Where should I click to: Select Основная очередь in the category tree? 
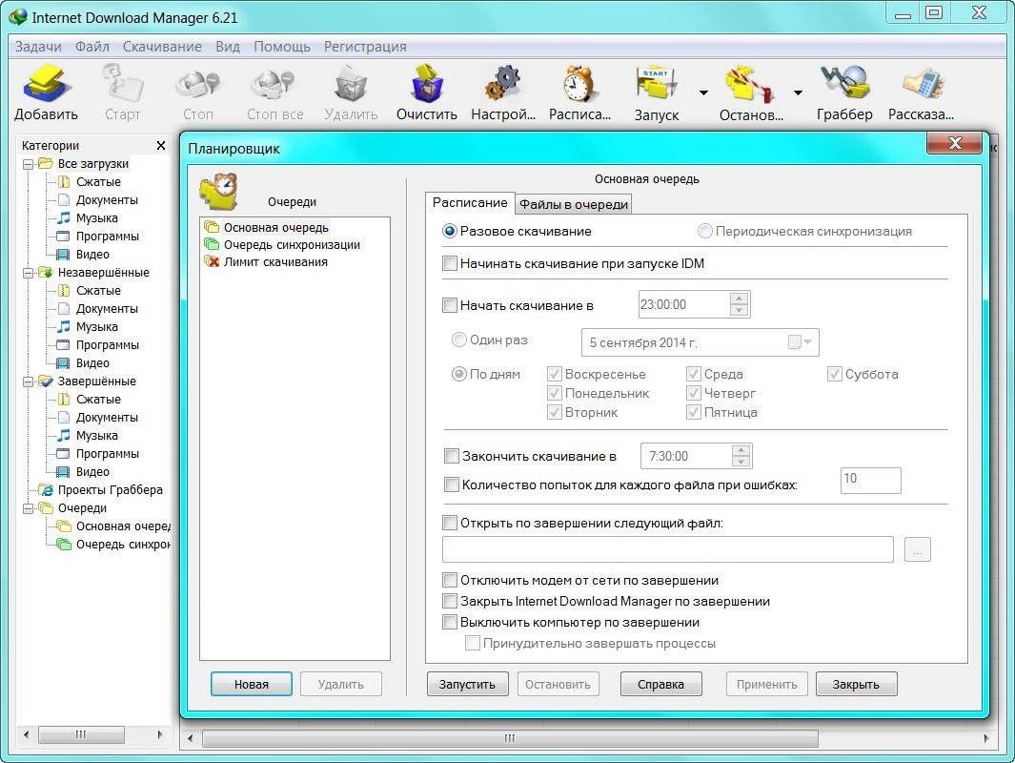pos(122,526)
